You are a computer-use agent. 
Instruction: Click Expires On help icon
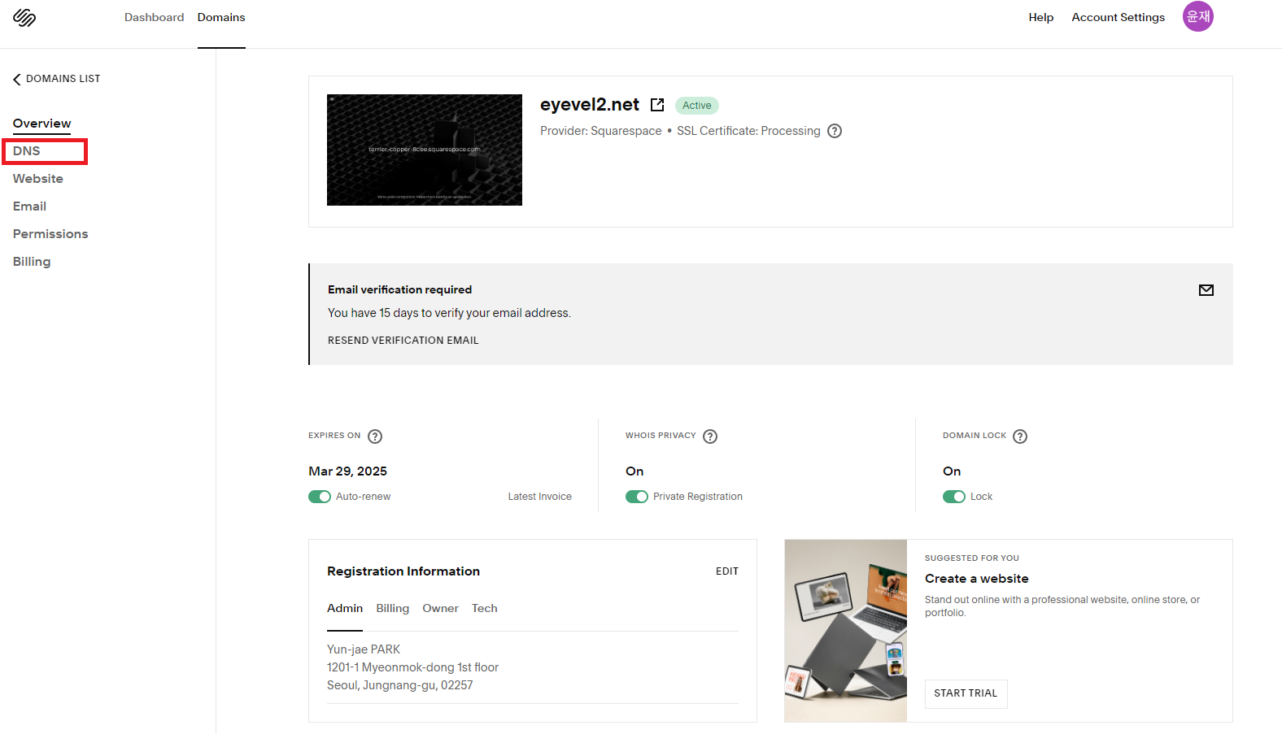point(375,436)
